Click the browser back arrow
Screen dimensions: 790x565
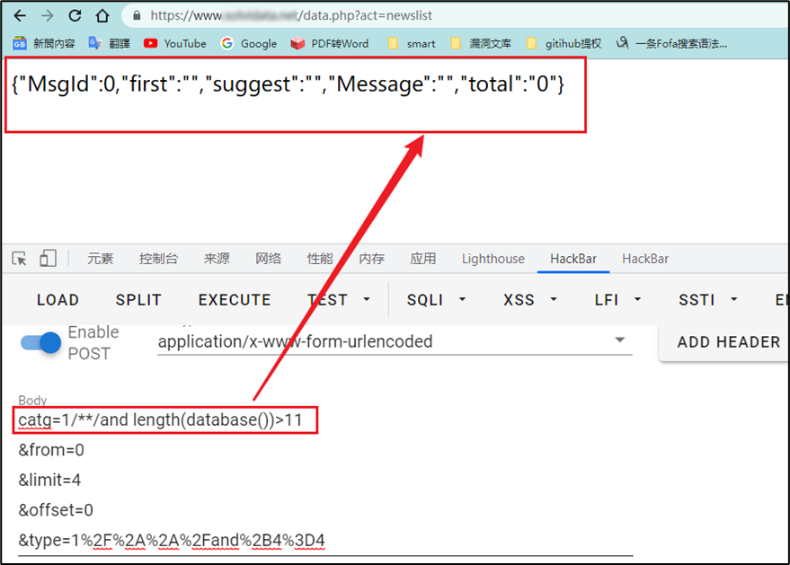[20, 16]
